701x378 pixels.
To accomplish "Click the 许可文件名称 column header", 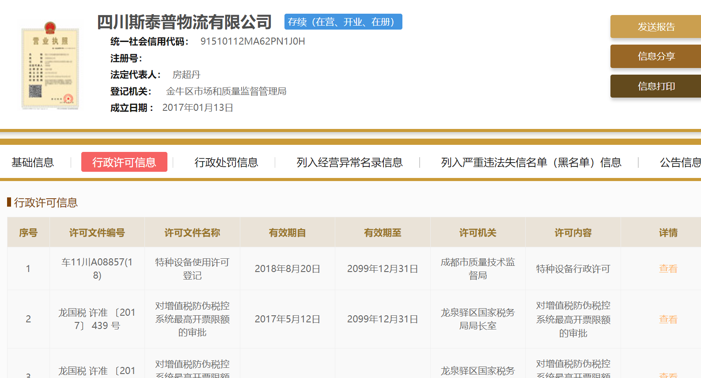I will tap(192, 233).
